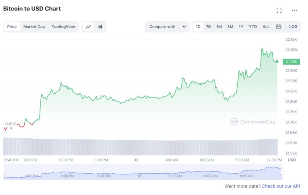Click the green 21.99K current price label
The image size is (308, 195).
pos(291,61)
